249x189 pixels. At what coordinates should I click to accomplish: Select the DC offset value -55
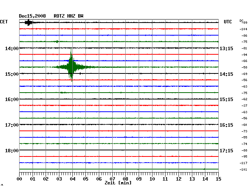(x=244, y=137)
